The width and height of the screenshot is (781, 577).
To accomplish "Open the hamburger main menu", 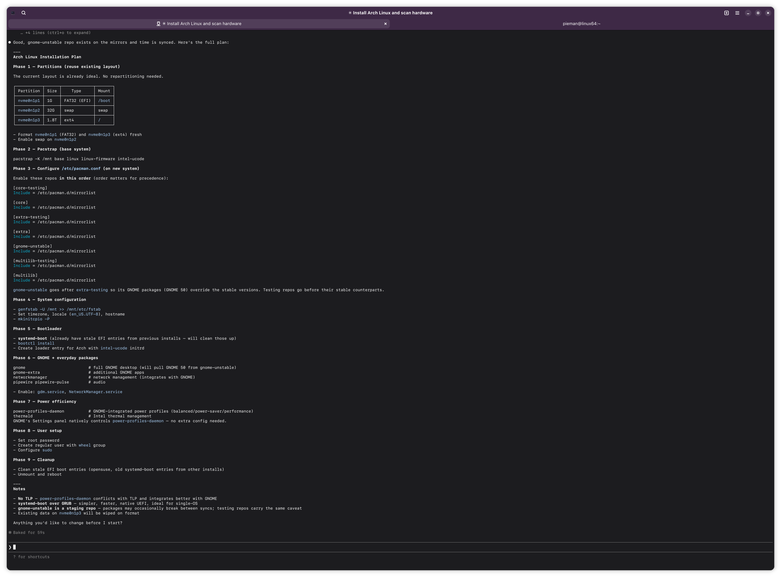I will [x=737, y=13].
